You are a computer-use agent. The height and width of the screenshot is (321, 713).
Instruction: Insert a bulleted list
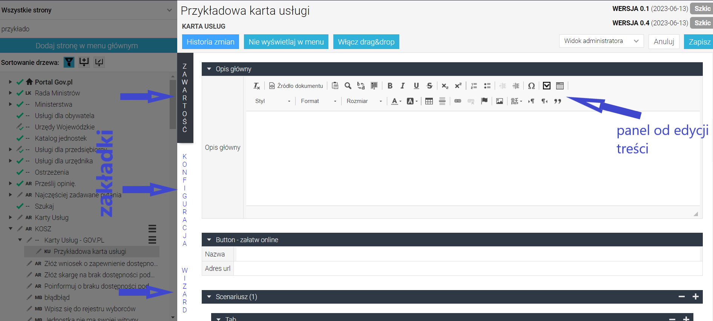[487, 86]
